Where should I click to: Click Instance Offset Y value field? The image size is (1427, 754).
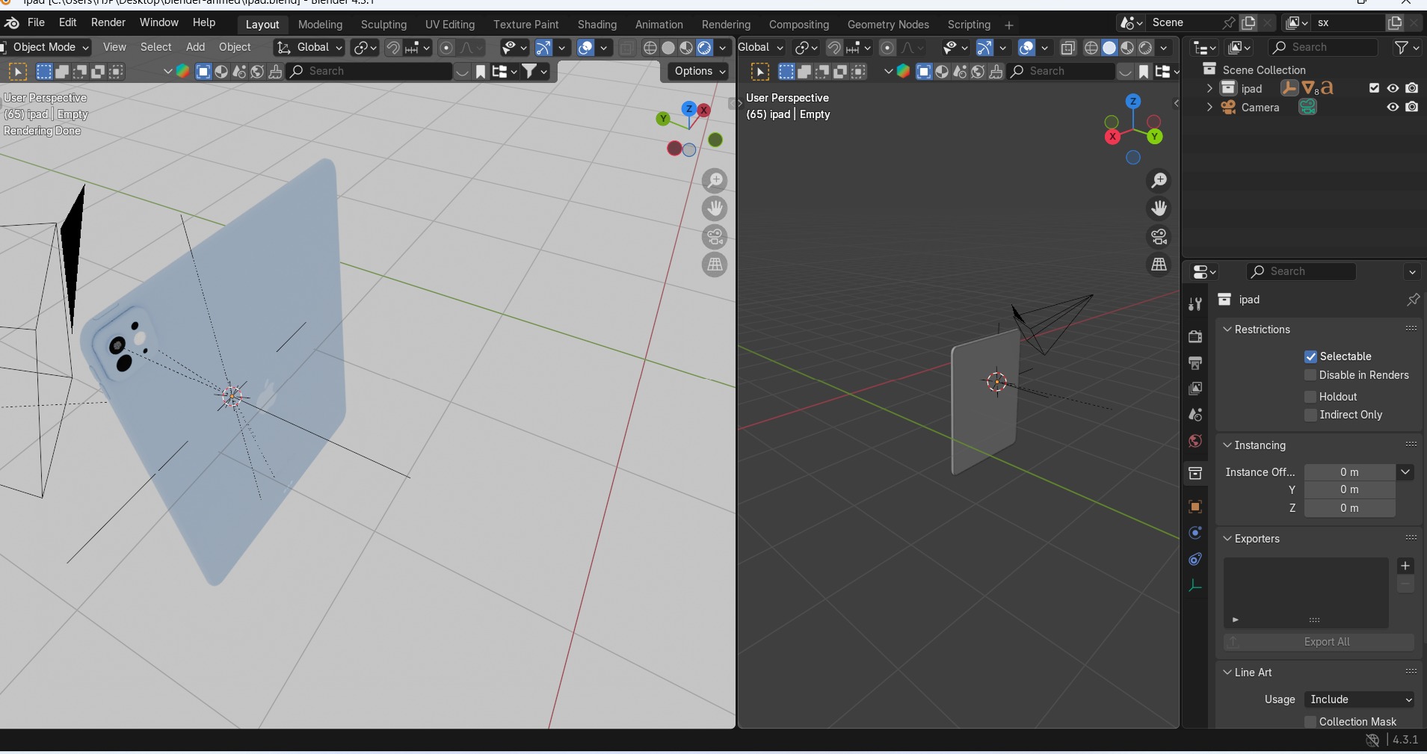point(1349,489)
